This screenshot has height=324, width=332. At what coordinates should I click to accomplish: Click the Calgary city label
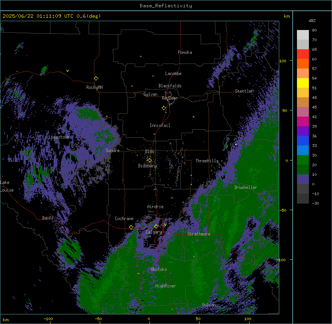(154, 232)
